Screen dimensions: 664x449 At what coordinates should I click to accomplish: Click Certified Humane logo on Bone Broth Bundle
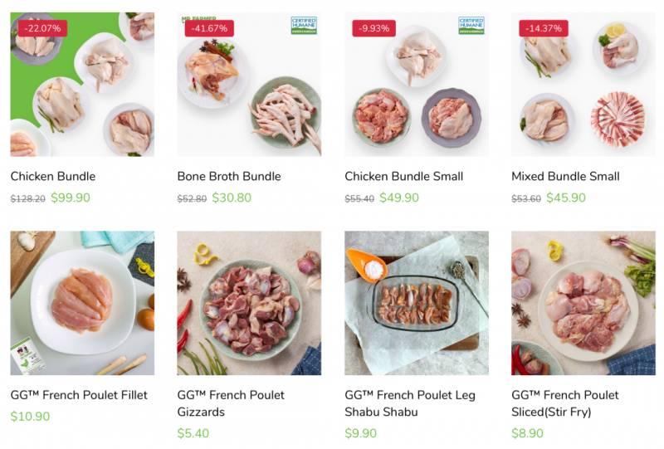(304, 25)
